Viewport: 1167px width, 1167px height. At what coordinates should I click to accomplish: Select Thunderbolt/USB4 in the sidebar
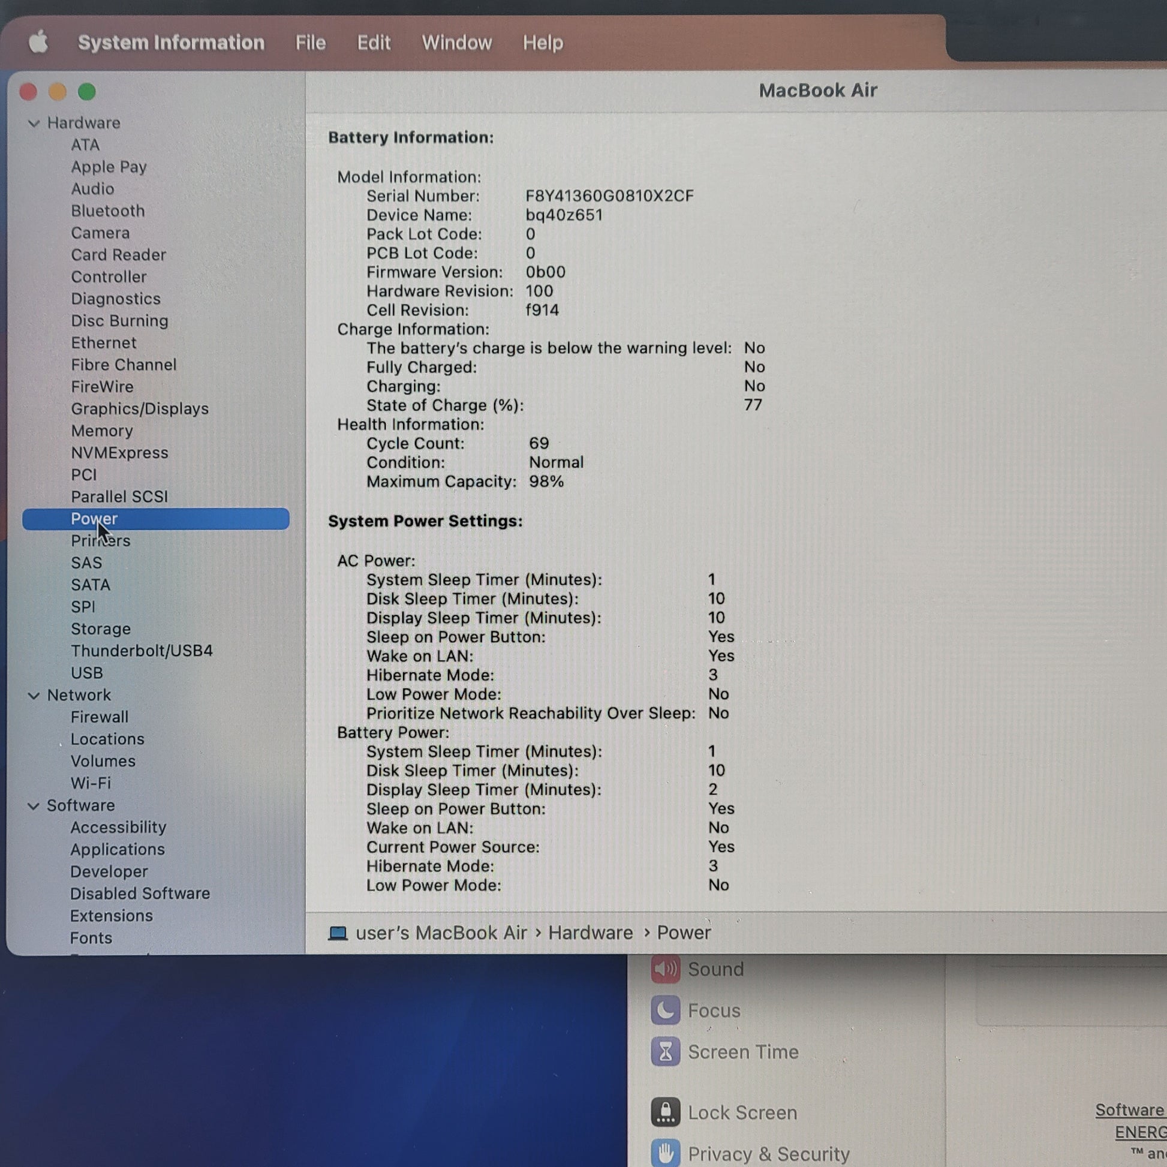[x=142, y=651]
